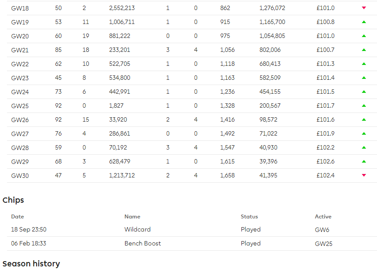This screenshot has width=377, height=269.
Task: Click the Season history heading
Action: point(31,263)
